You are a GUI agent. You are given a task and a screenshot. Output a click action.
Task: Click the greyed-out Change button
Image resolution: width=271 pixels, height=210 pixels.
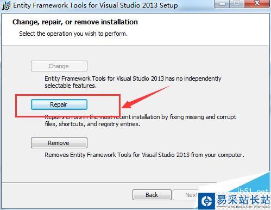pyautogui.click(x=59, y=66)
